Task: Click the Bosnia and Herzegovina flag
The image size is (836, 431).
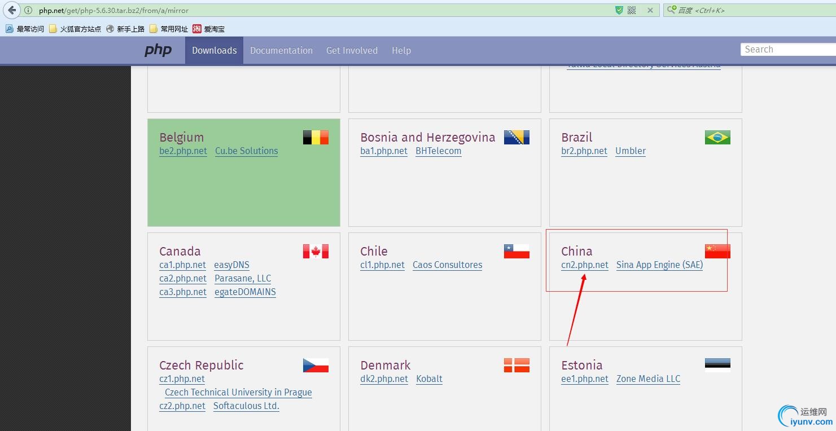Action: [x=517, y=137]
